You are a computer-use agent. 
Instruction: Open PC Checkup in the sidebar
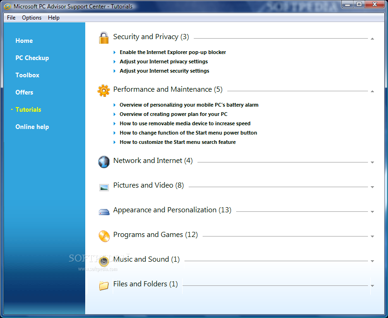[32, 58]
